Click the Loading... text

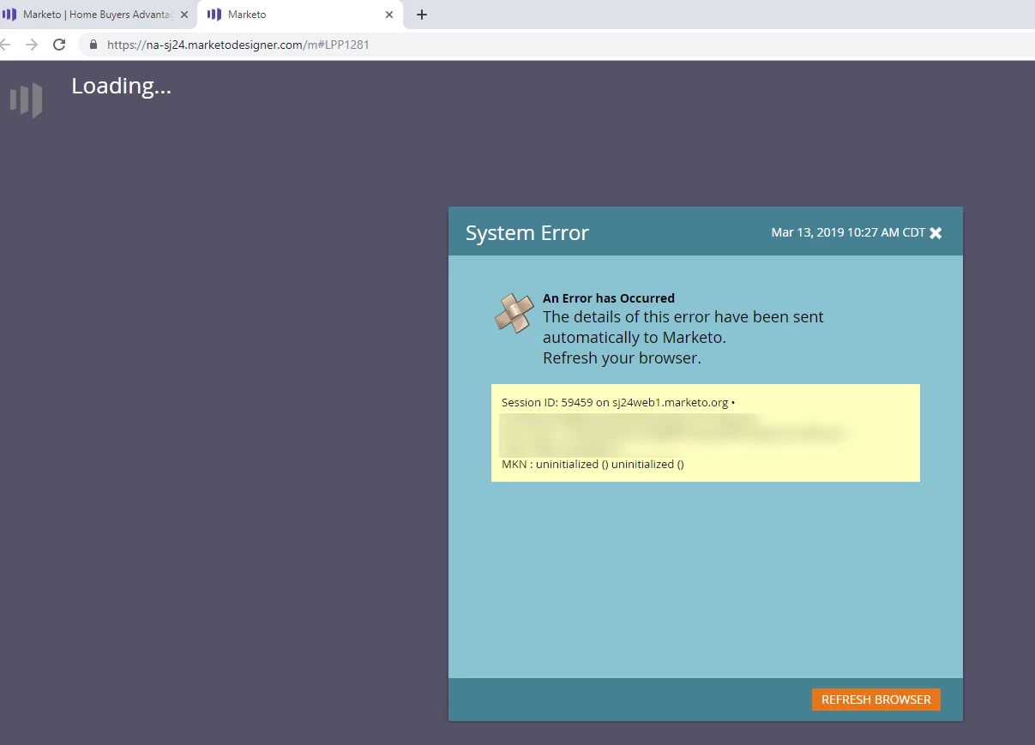click(x=121, y=86)
